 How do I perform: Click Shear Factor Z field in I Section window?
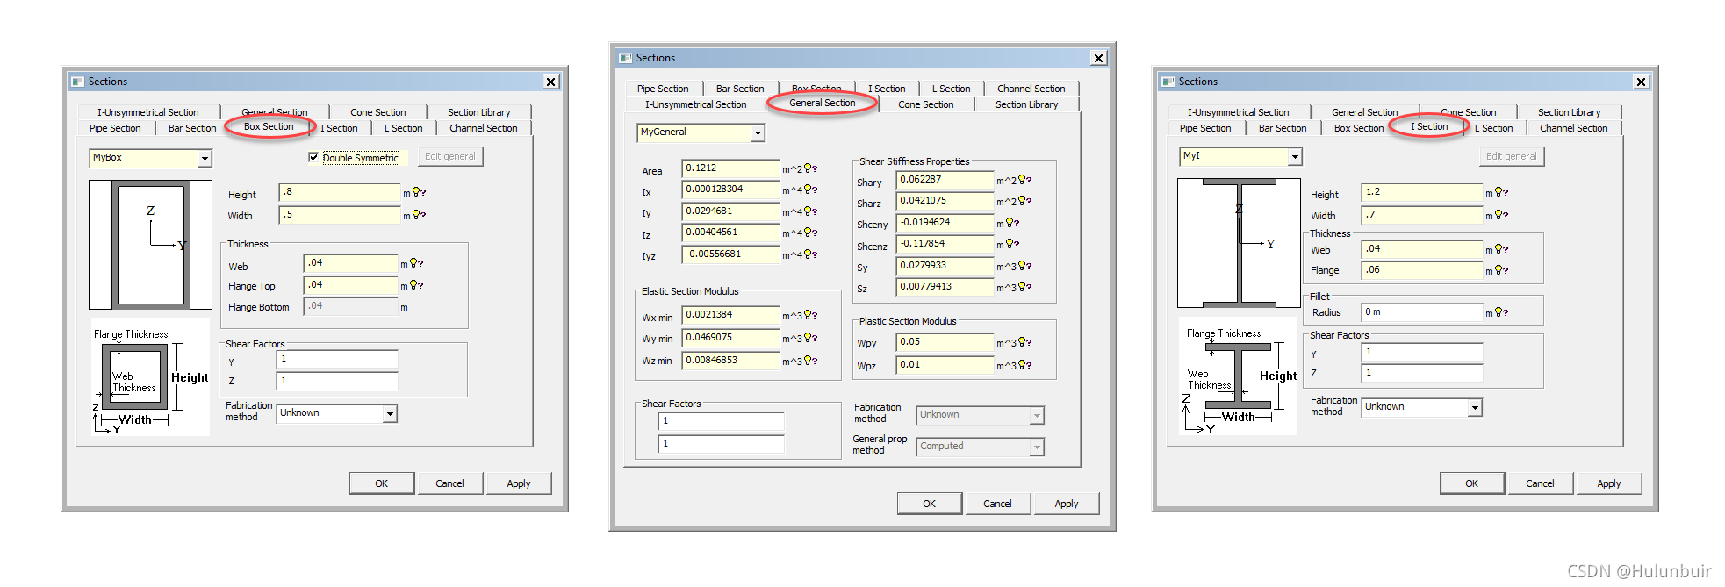[1422, 373]
